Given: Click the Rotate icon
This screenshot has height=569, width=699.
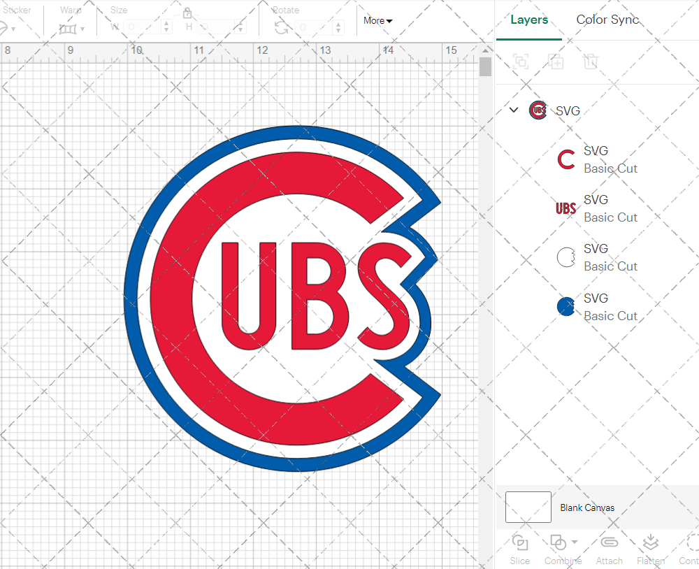Looking at the screenshot, I should point(281,28).
